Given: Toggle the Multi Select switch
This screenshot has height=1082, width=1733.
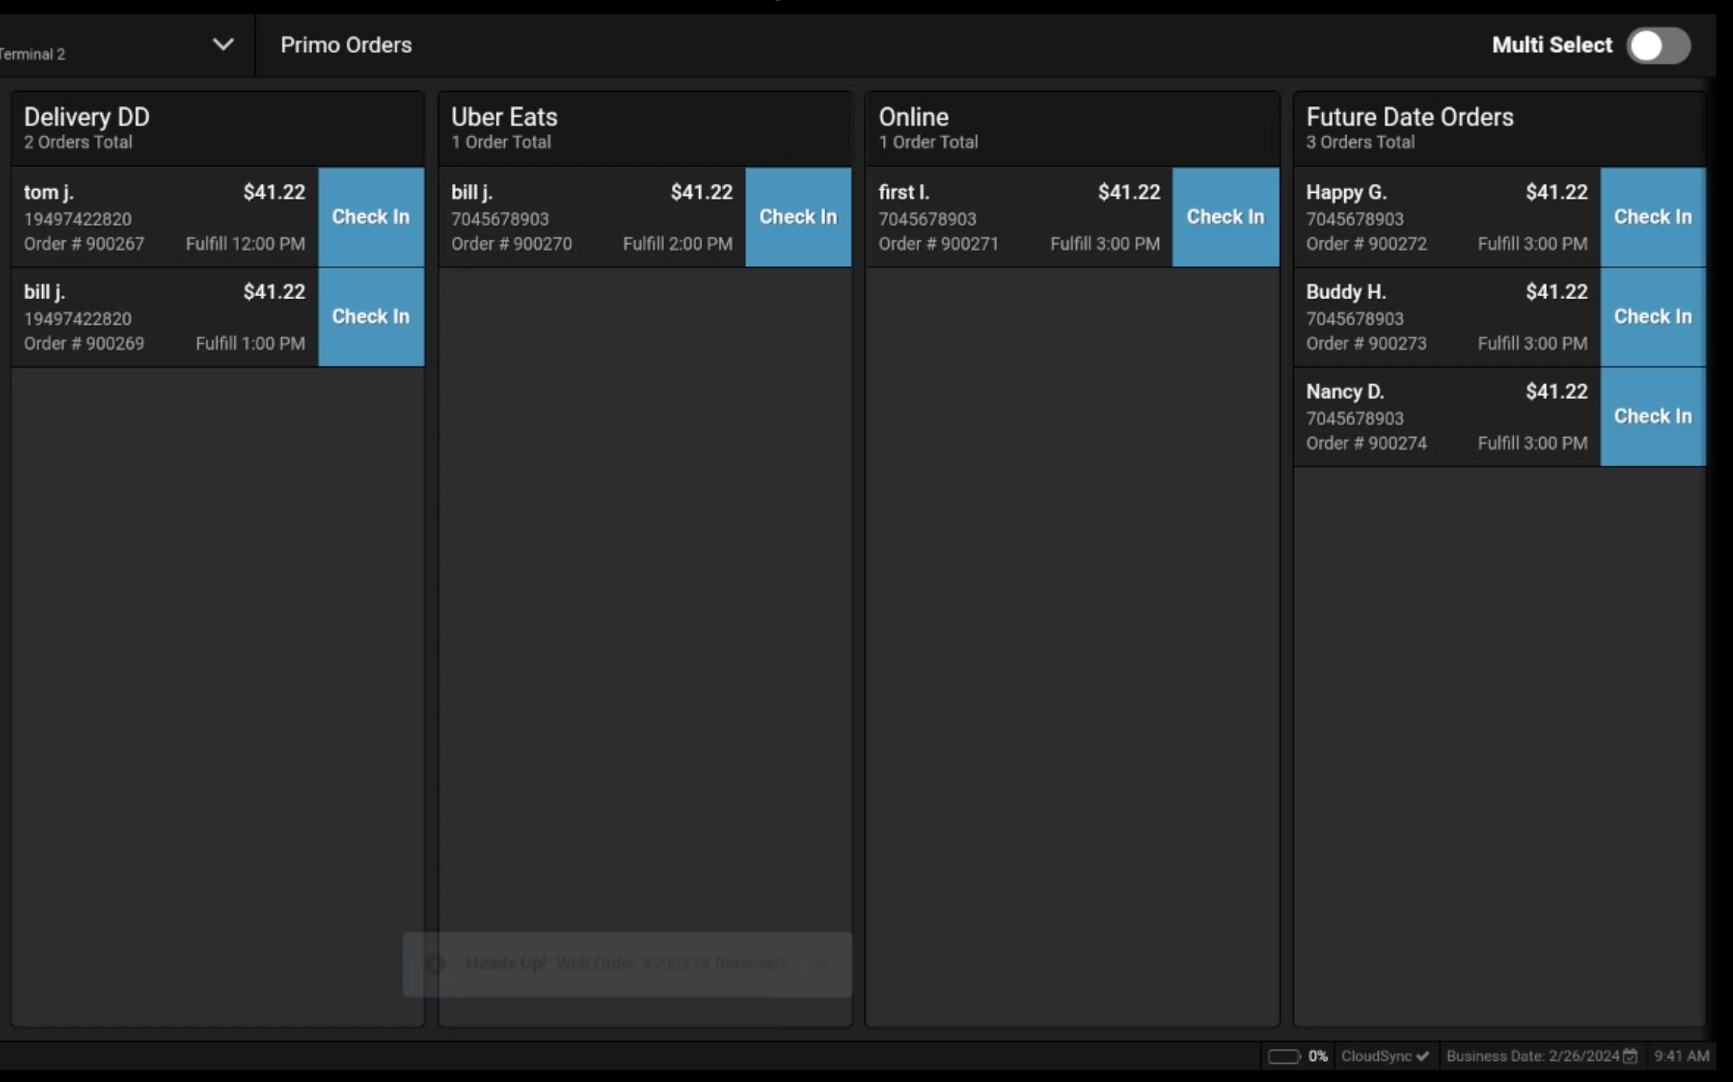Looking at the screenshot, I should click(x=1658, y=46).
